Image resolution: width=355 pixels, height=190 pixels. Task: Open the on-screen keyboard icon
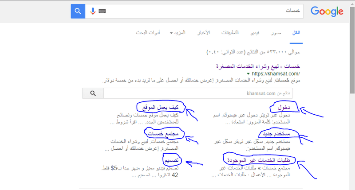102,11
